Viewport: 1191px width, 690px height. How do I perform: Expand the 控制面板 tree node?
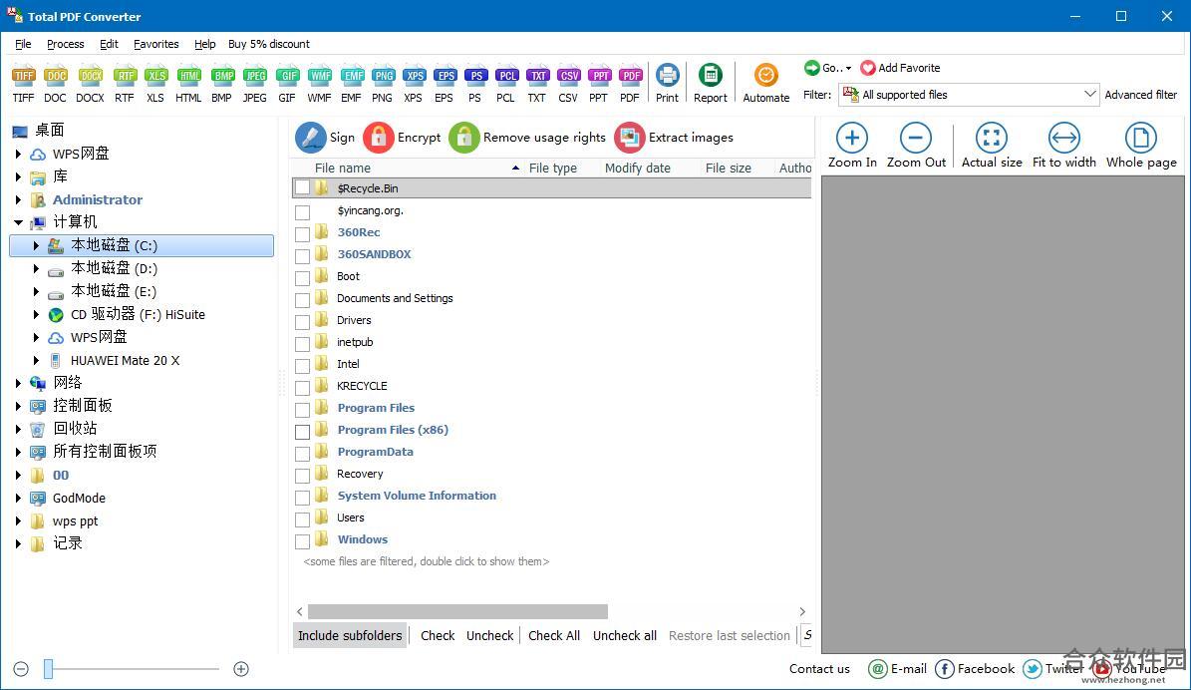pos(18,406)
